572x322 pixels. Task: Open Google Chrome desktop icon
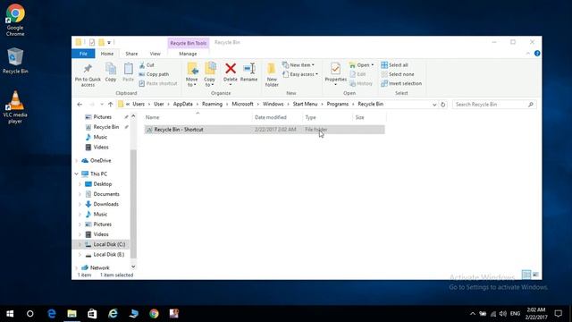point(15,20)
